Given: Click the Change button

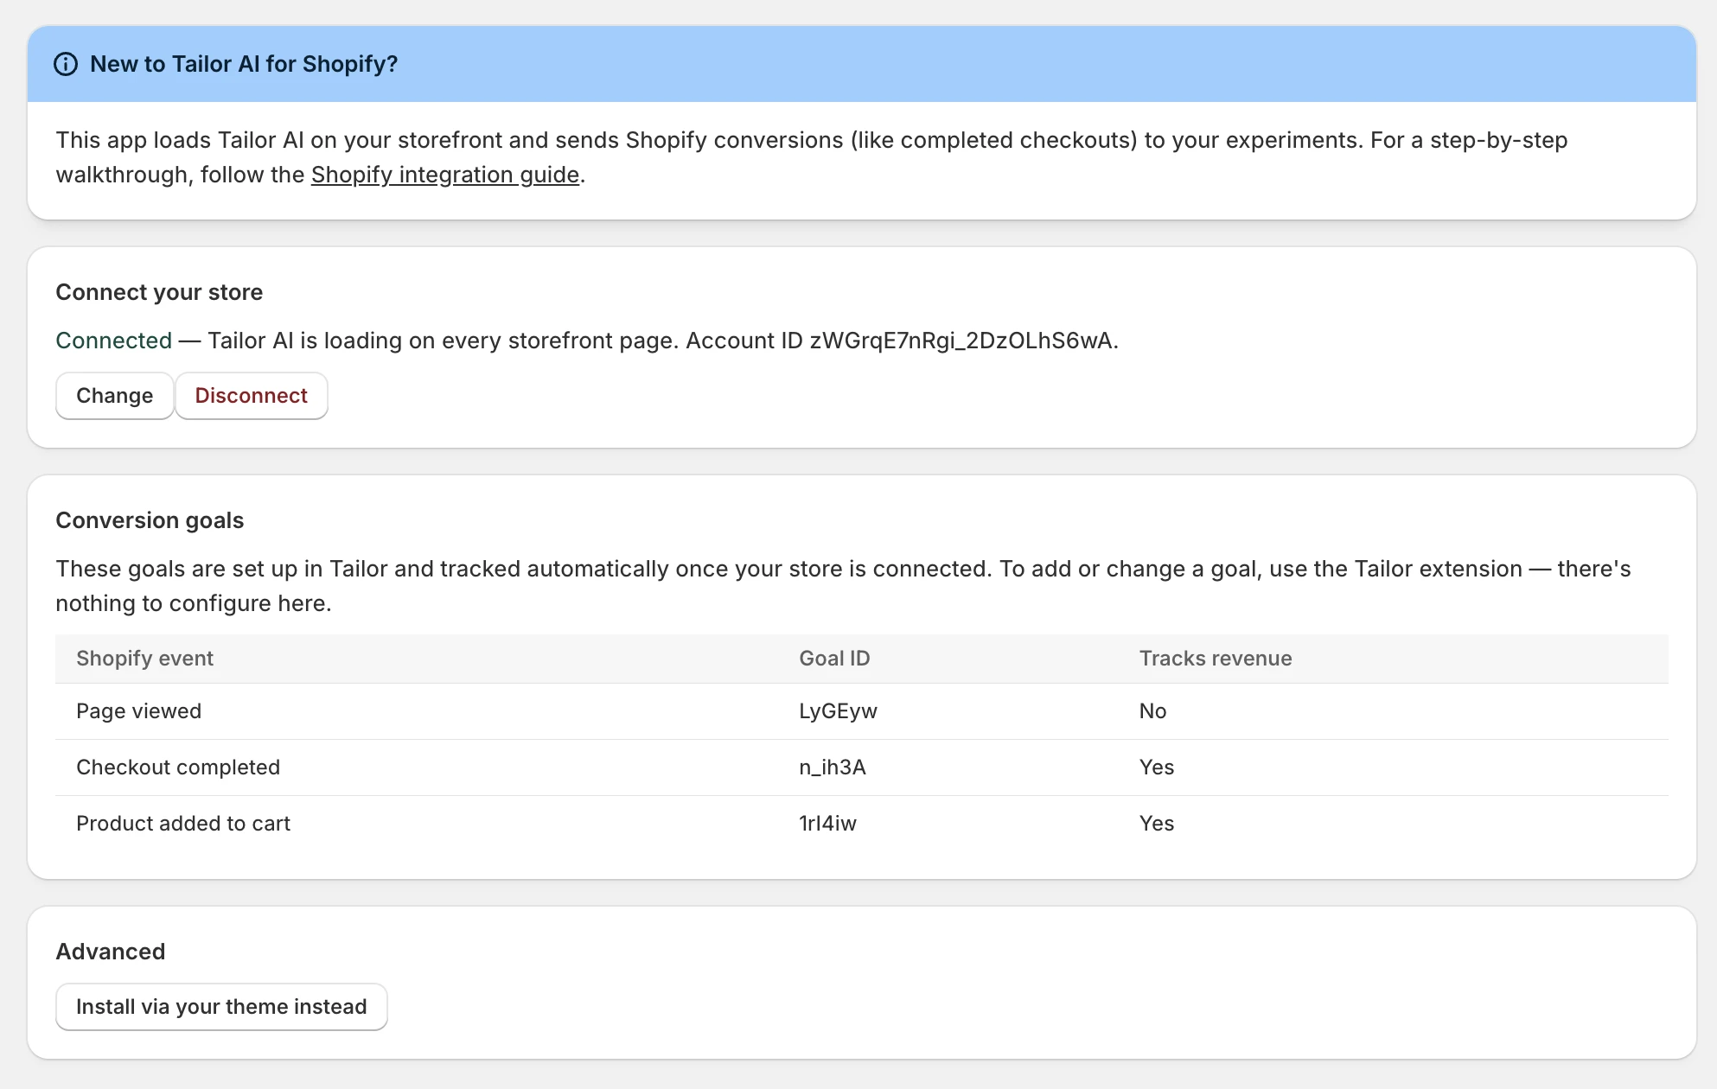Looking at the screenshot, I should (x=115, y=396).
